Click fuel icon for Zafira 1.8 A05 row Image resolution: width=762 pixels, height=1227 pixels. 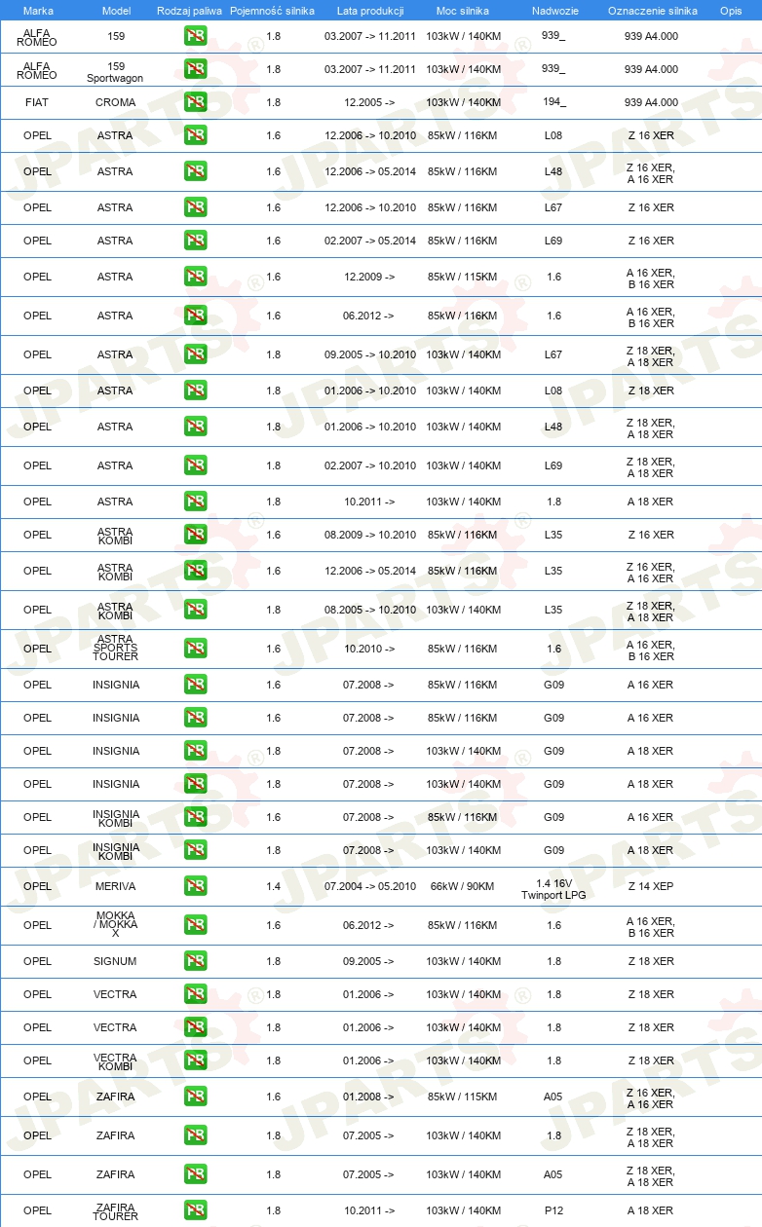click(196, 1174)
